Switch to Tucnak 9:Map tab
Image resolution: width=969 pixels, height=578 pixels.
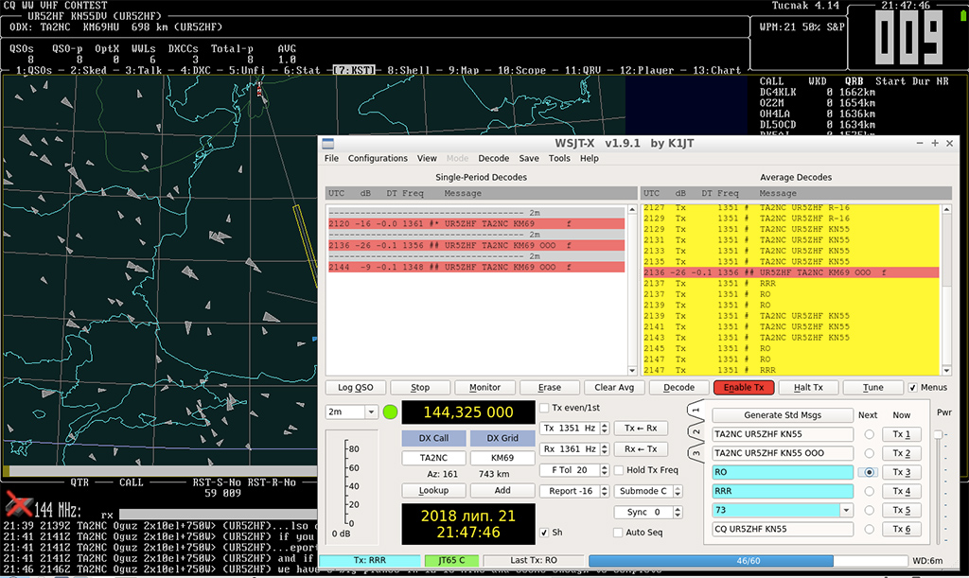(464, 70)
